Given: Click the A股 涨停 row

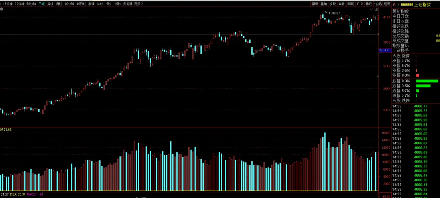Looking at the screenshot, I should click(416, 56).
